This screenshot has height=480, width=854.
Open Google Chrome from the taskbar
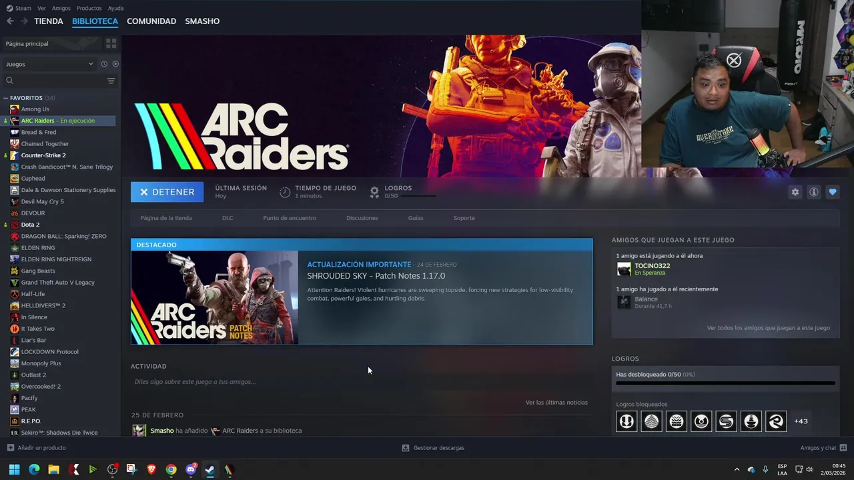coord(171,469)
